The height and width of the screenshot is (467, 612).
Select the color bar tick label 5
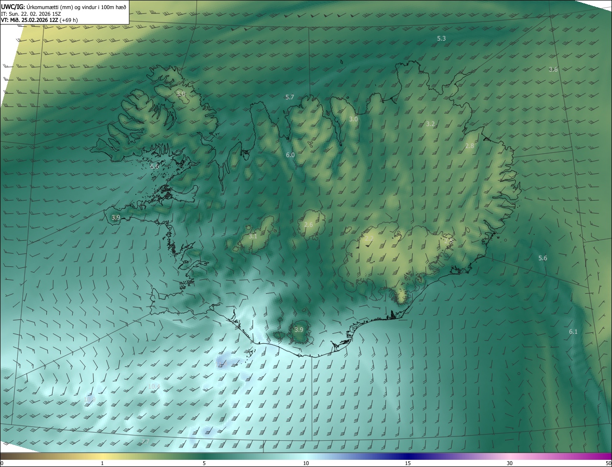pos(204,463)
